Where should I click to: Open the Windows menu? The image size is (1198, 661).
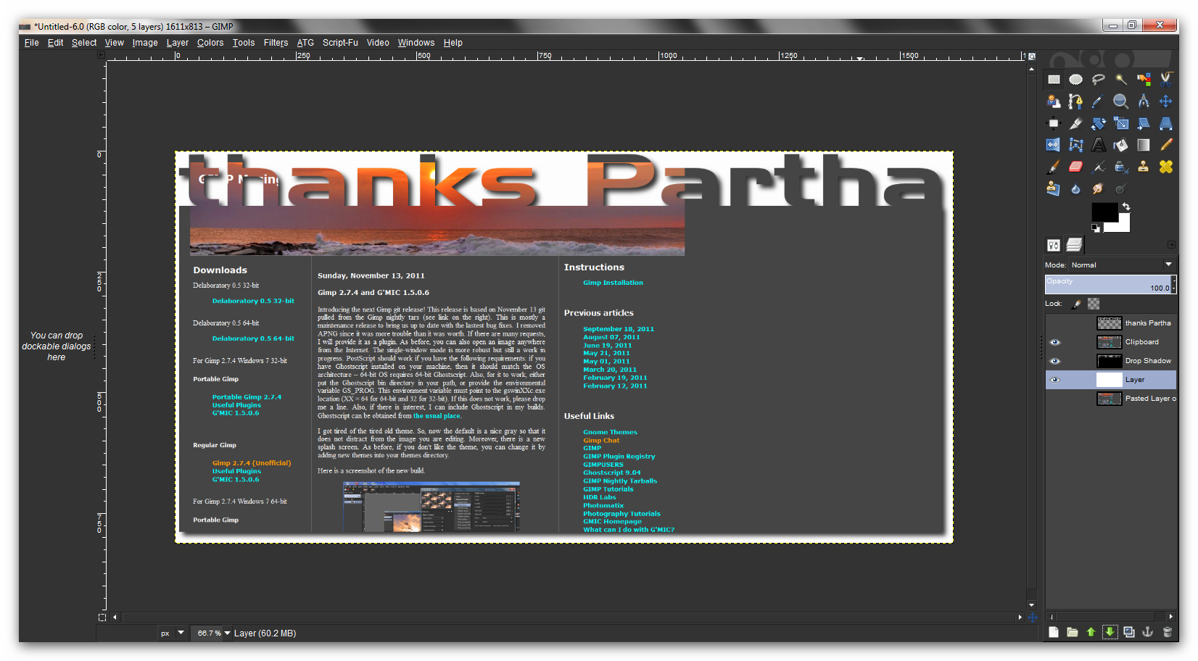(416, 43)
